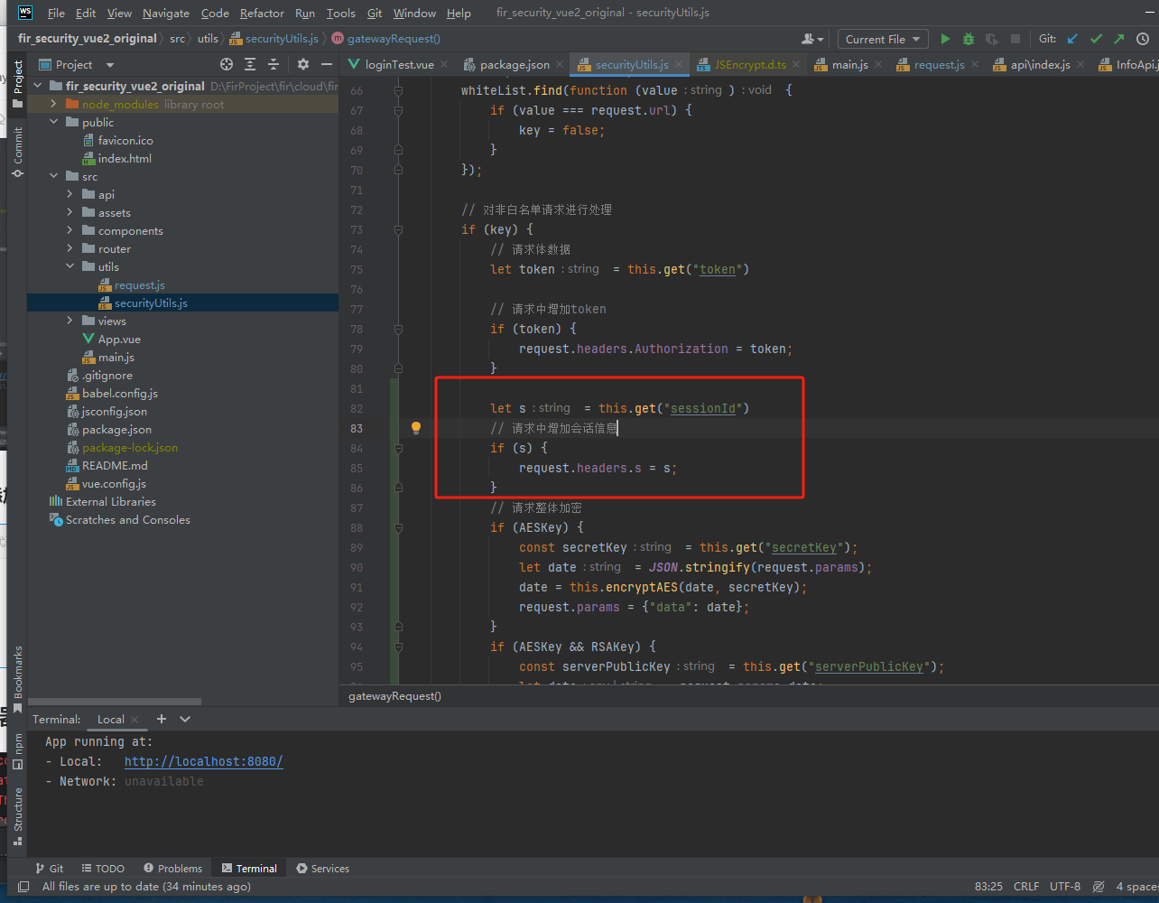Screen dimensions: 1159x903
Task: Fold the code block at line 84
Action: click(399, 448)
